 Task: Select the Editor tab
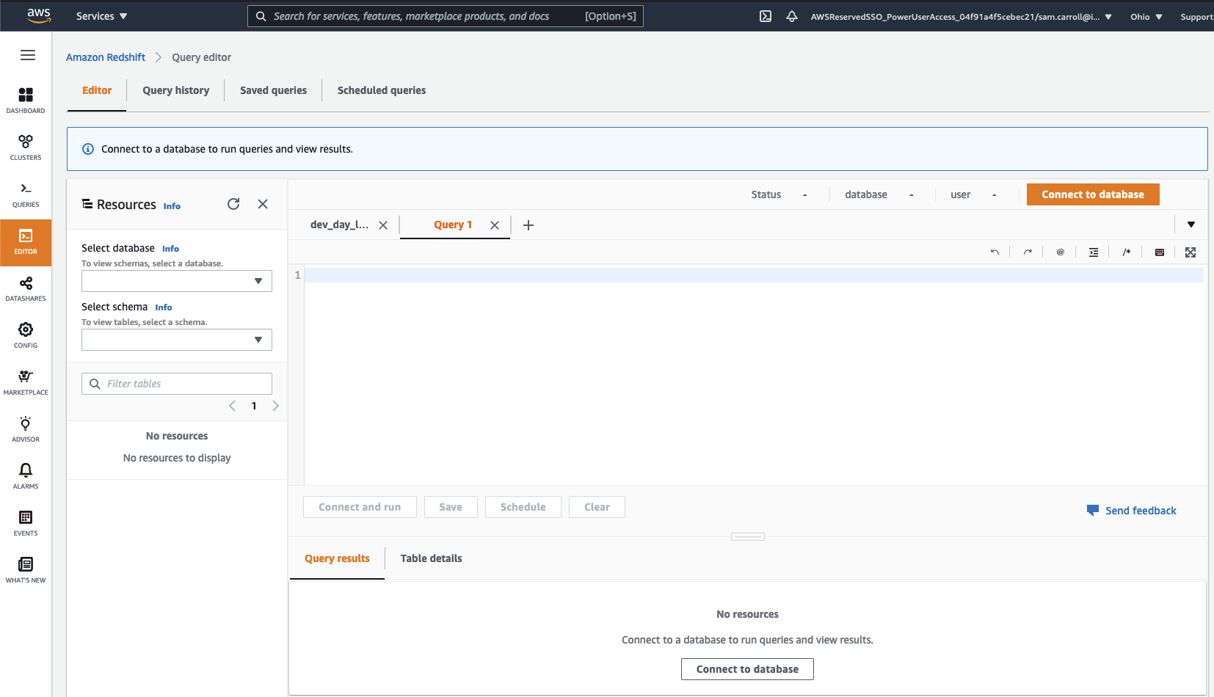(97, 90)
